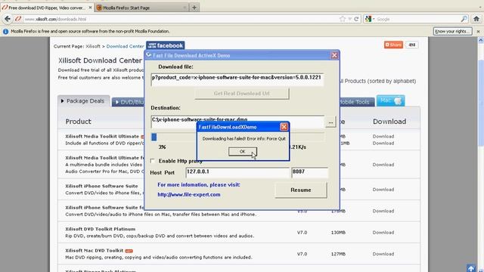484x272 pixels.
Task: Open the Xilisoft breadcrumb link
Action: point(93,46)
